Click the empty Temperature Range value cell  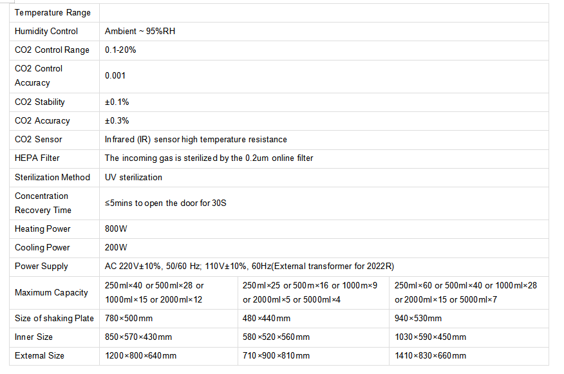(x=324, y=13)
